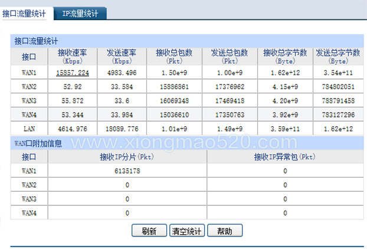Switch to the IP流量统计 tab
Screen dimensions: 367x249
point(80,14)
